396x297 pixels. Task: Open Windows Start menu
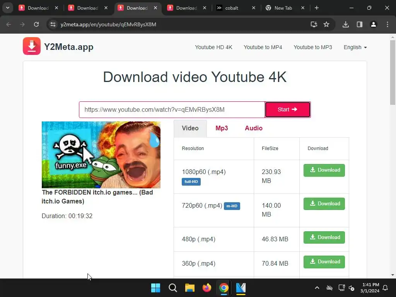tap(155, 288)
